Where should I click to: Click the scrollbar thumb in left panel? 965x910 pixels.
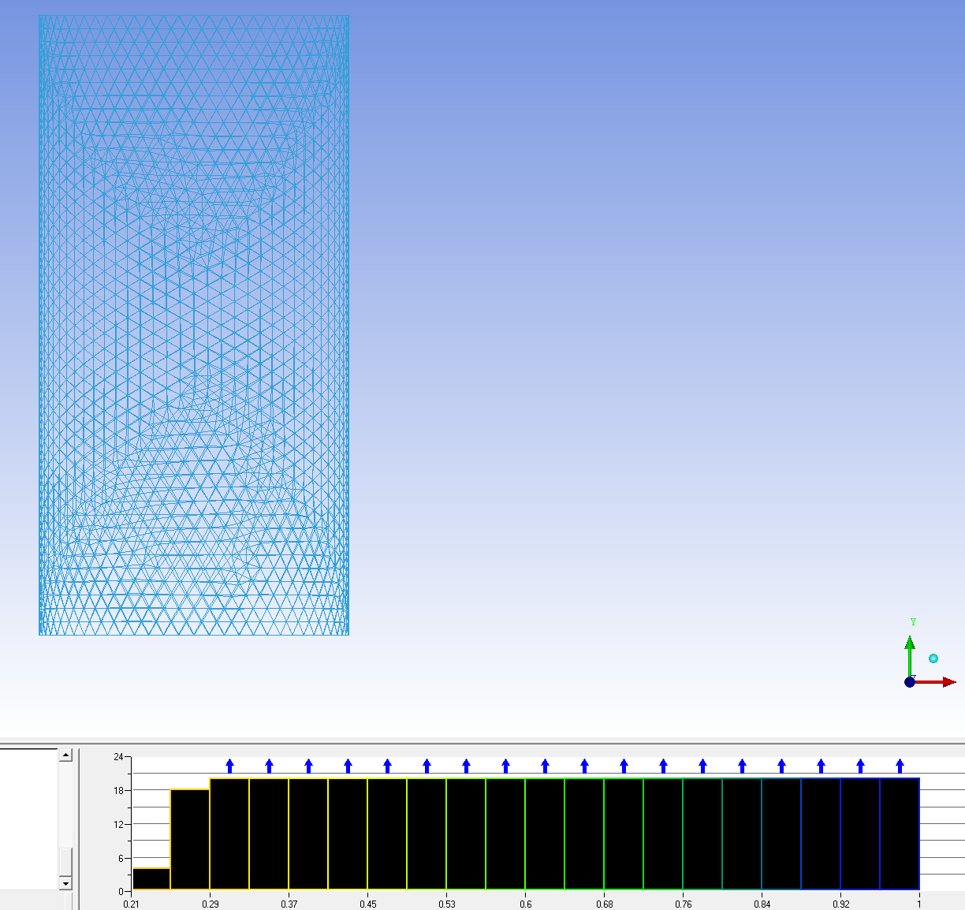point(65,861)
